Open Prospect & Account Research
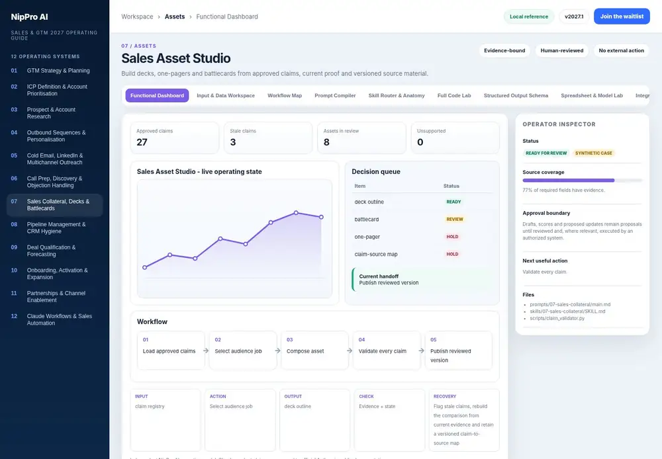 coord(54,112)
